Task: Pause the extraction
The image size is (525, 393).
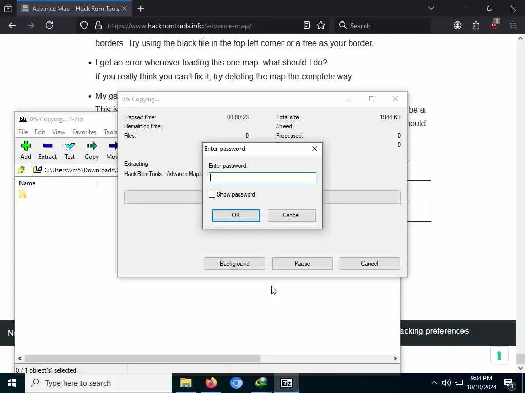Action: click(x=302, y=264)
